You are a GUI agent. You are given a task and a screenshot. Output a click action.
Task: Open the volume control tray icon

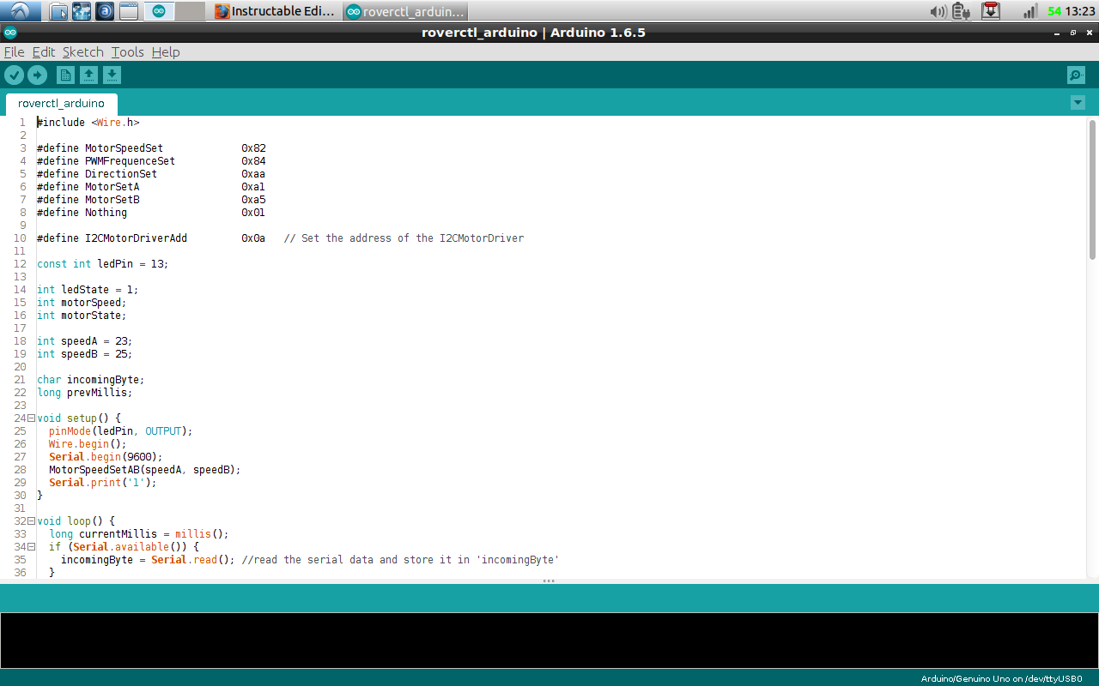[938, 11]
